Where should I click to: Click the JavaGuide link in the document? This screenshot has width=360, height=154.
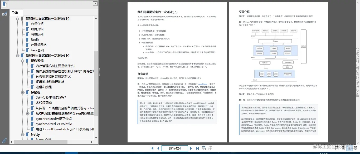click(x=202, y=84)
